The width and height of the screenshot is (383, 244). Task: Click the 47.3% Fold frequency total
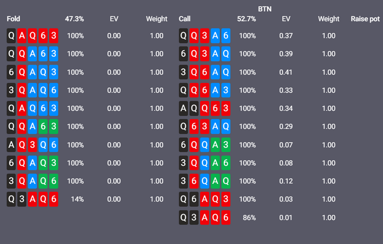(x=74, y=19)
